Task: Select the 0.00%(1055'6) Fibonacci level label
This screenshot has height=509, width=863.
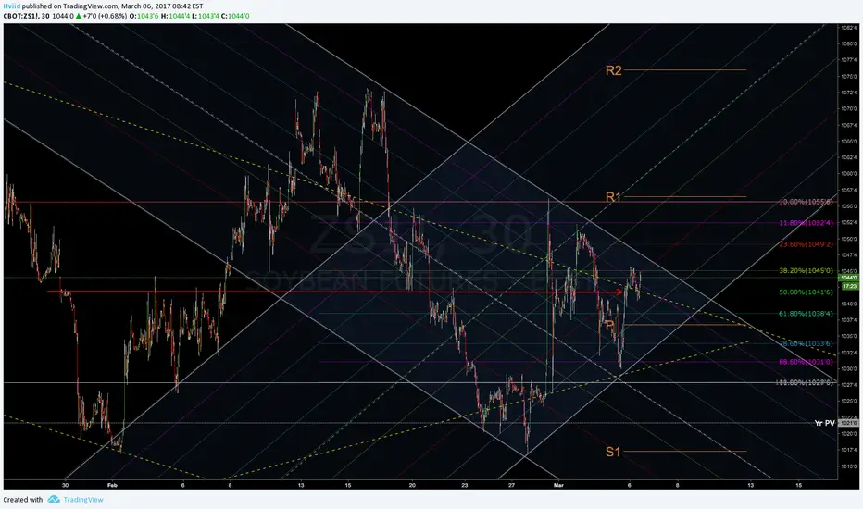Action: coord(807,202)
